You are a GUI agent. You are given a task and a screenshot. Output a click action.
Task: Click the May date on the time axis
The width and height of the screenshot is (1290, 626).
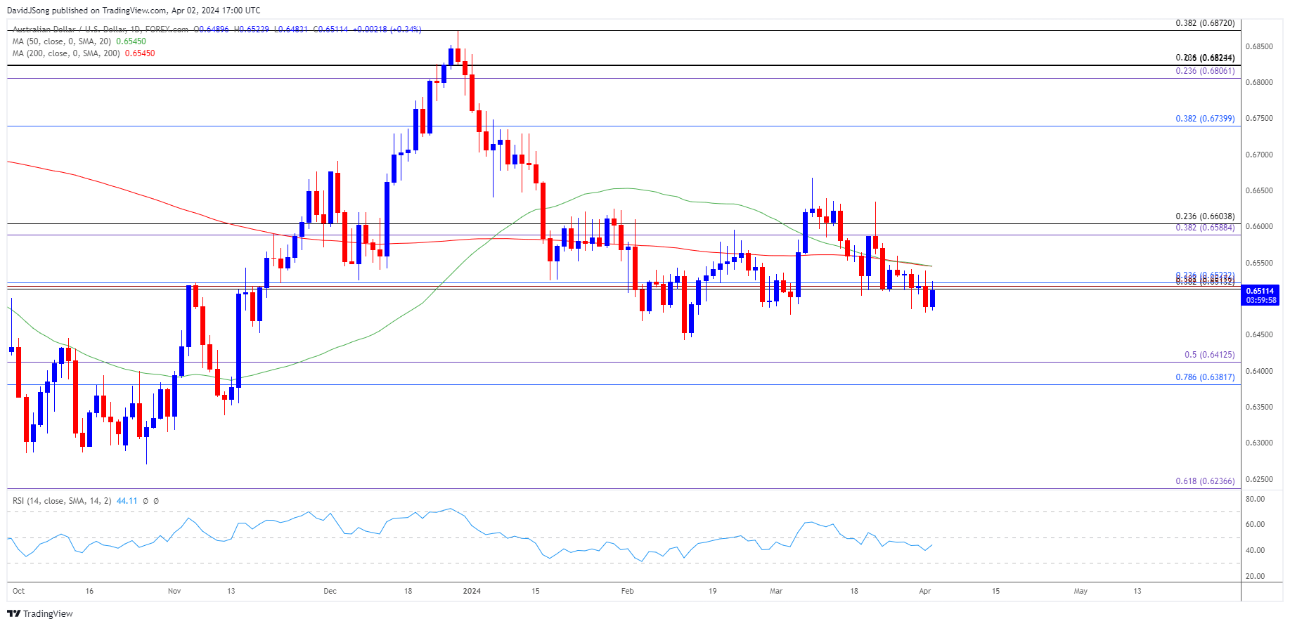tap(1081, 591)
